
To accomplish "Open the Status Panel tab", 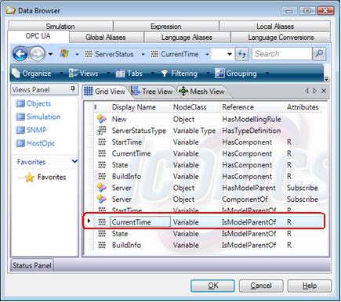I will pos(32,265).
